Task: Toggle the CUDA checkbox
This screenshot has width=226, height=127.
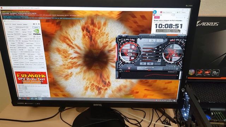Action: (x=26, y=63)
